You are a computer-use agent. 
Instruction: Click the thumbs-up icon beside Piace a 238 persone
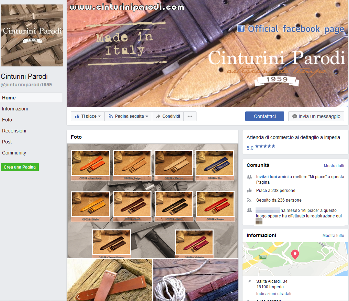coord(249,191)
